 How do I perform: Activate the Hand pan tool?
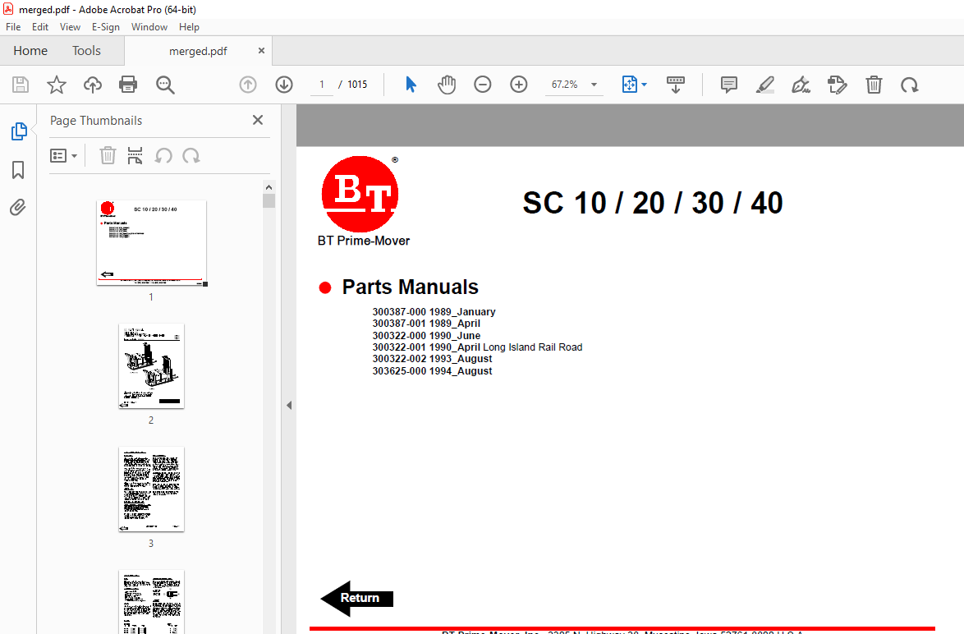tap(447, 85)
